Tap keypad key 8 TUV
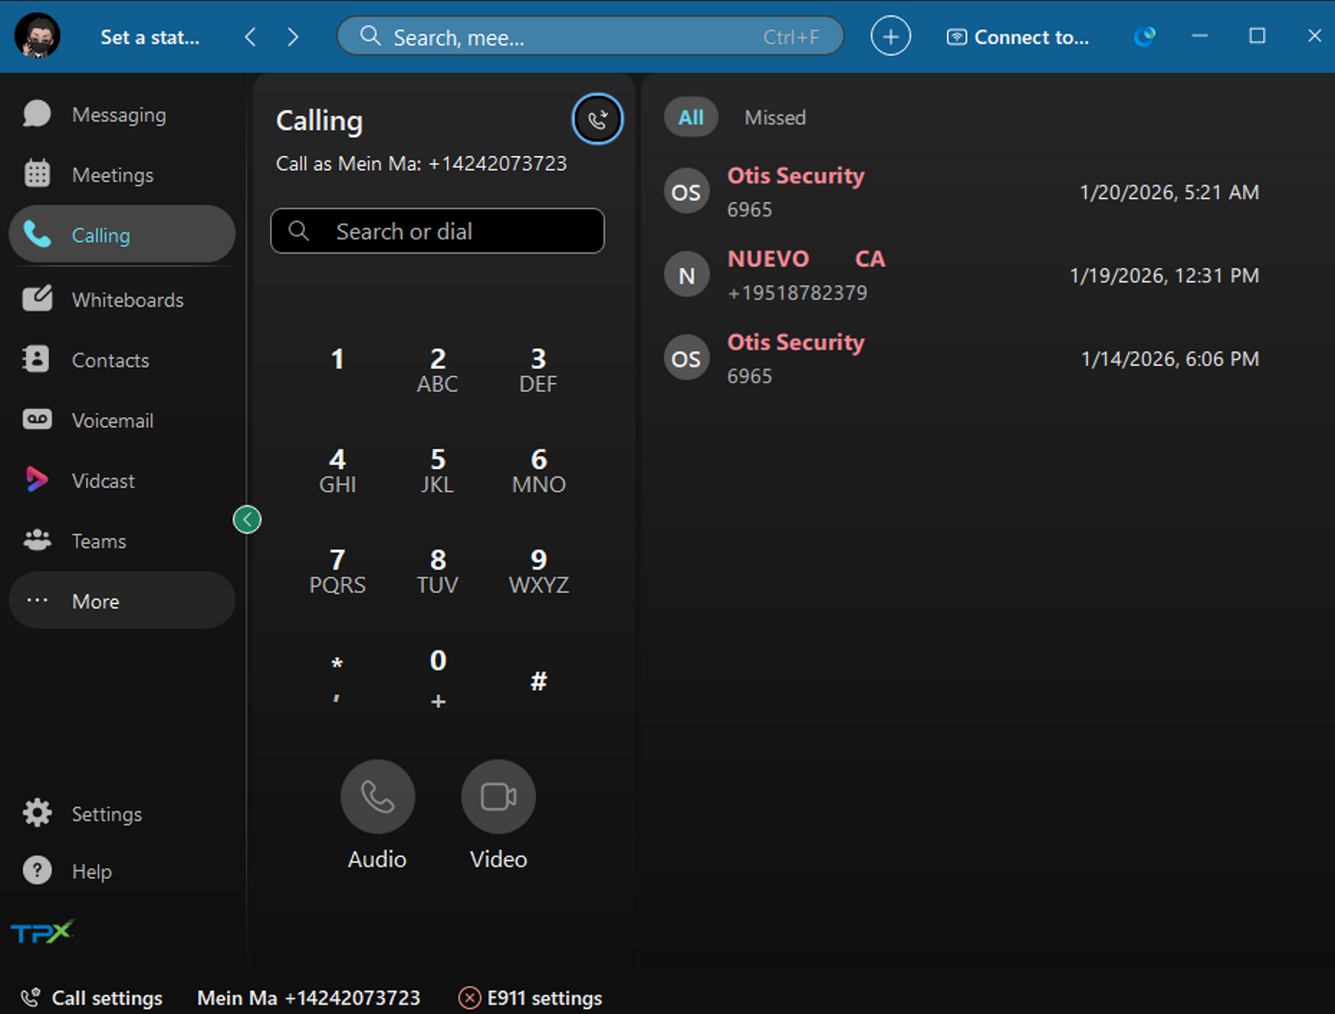The image size is (1335, 1014). pyautogui.click(x=438, y=571)
